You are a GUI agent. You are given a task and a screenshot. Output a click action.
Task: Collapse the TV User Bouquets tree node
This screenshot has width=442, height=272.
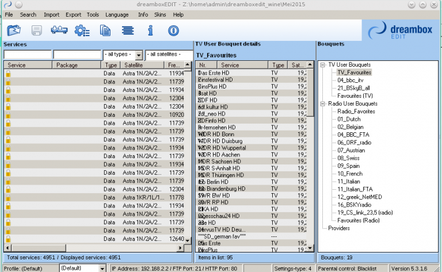click(x=323, y=65)
